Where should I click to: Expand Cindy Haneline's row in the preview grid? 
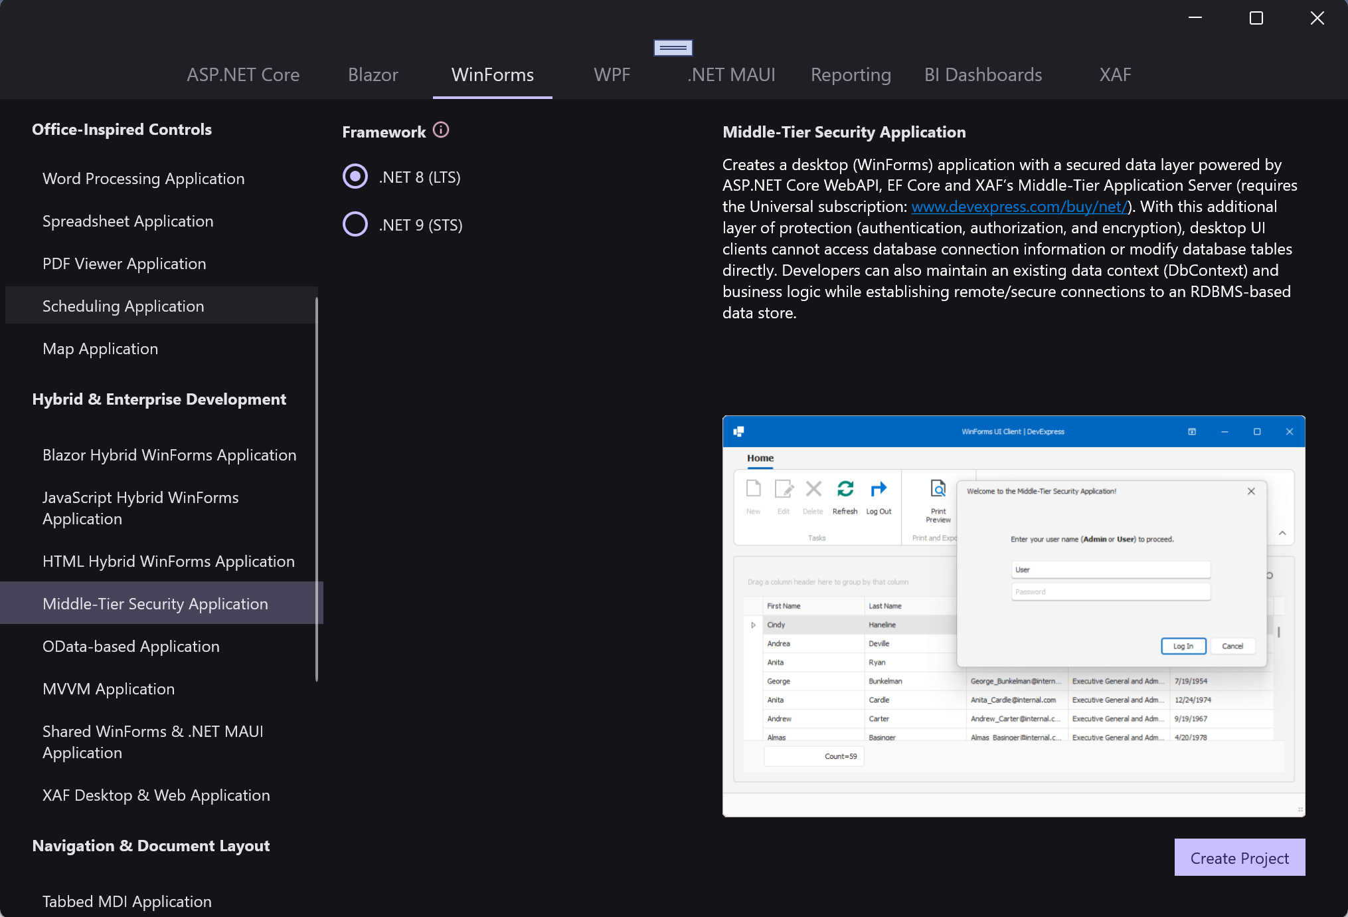753,625
